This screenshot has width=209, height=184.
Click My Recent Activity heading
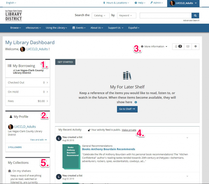70,130
